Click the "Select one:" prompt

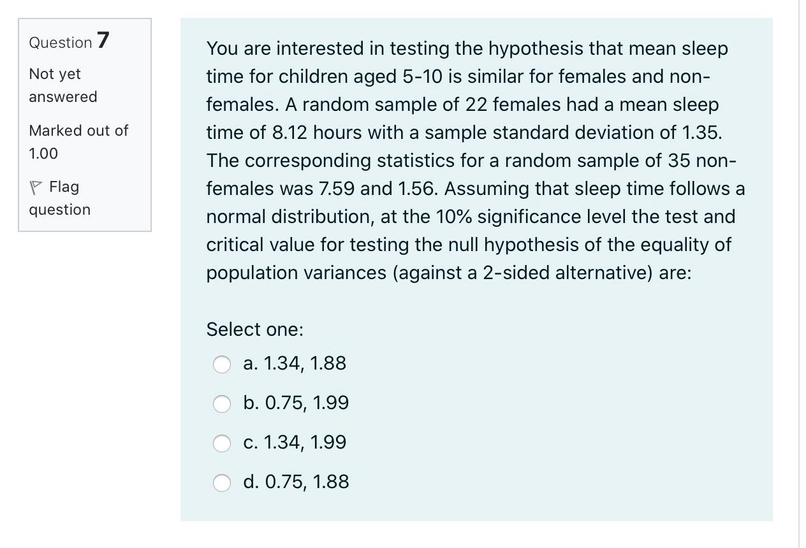click(x=254, y=329)
